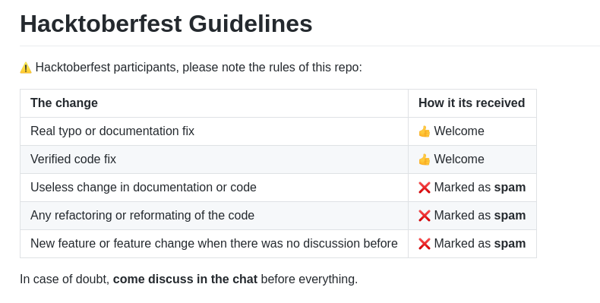Image resolution: width=600 pixels, height=303 pixels.
Task: Click 'New feature or feature change' cell
Action: tap(214, 244)
